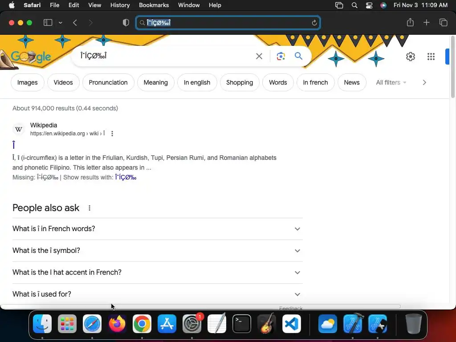Open the Safari menu
The height and width of the screenshot is (342, 456).
pos(32,5)
